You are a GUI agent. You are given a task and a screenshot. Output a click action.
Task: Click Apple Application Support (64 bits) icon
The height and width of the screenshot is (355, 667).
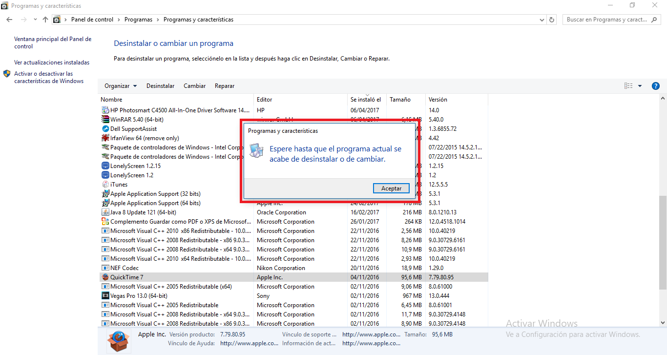coord(105,203)
